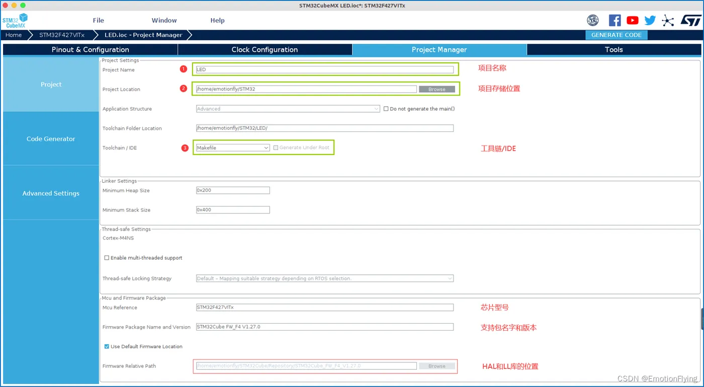
Task: Click the 'Cortex-M4NS' text
Action: click(x=117, y=238)
